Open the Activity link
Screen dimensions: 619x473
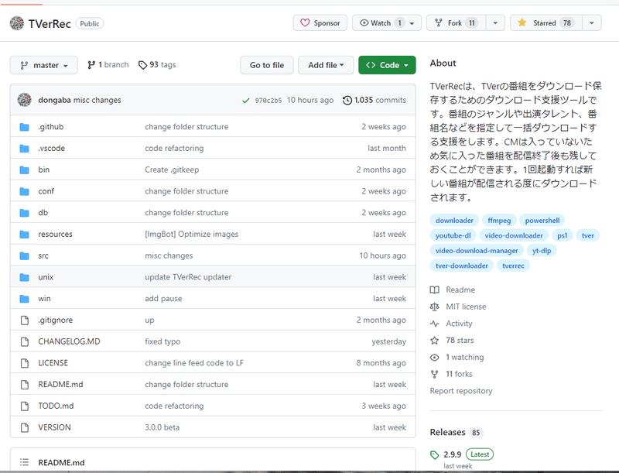[451, 324]
